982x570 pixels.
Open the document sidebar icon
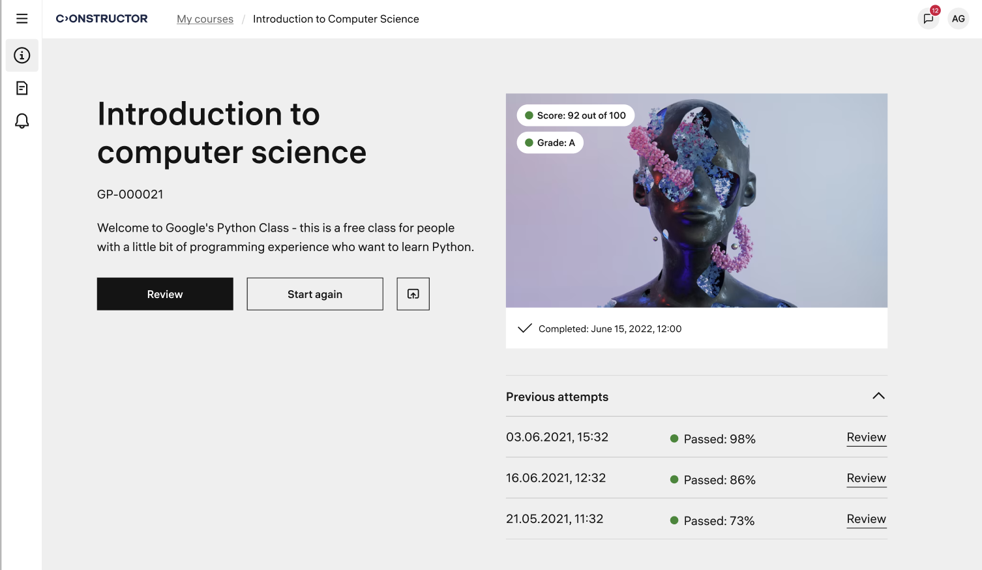[22, 88]
